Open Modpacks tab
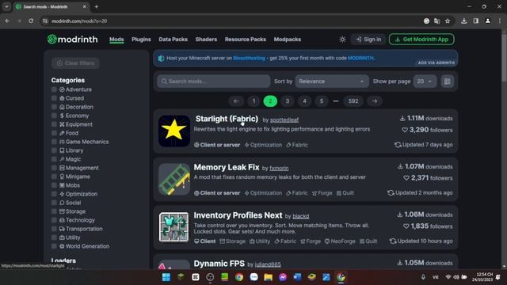Image resolution: width=507 pixels, height=285 pixels. point(287,40)
